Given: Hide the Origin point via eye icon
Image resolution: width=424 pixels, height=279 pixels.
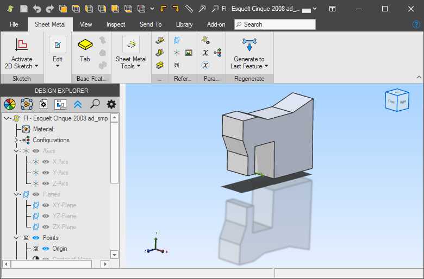Looking at the screenshot, I should coord(46,249).
